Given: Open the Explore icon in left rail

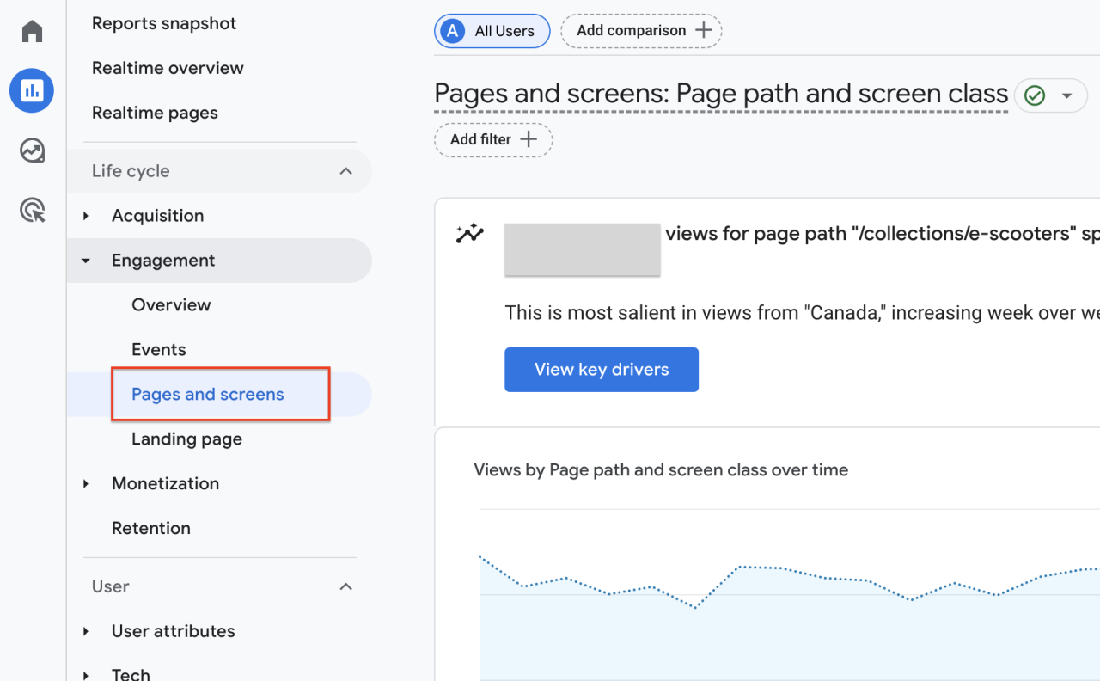Looking at the screenshot, I should (x=32, y=150).
